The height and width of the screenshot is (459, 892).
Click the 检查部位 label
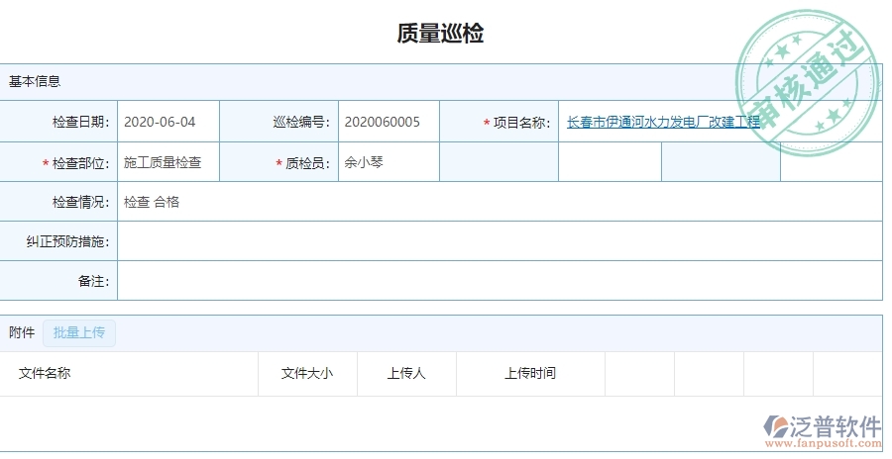coord(81,163)
